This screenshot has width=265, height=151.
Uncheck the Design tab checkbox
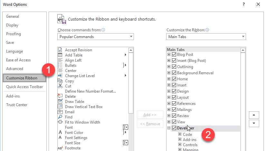(174, 91)
